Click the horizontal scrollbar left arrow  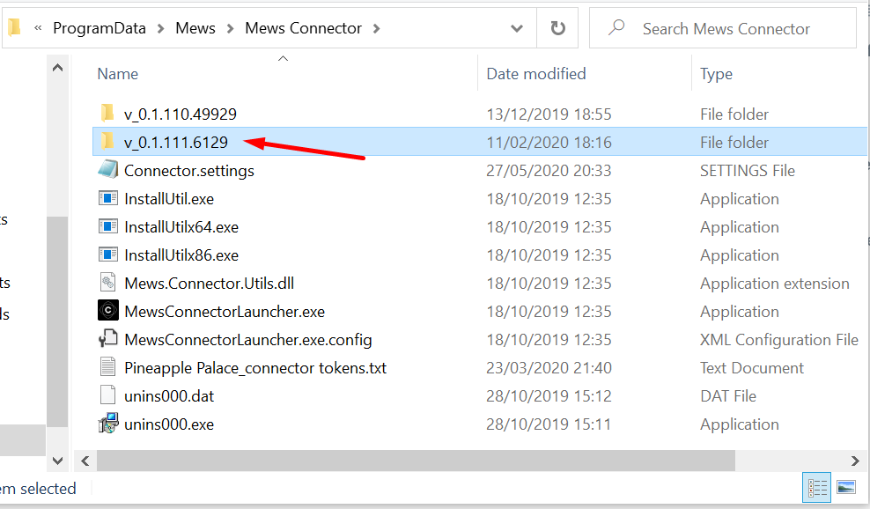point(85,461)
